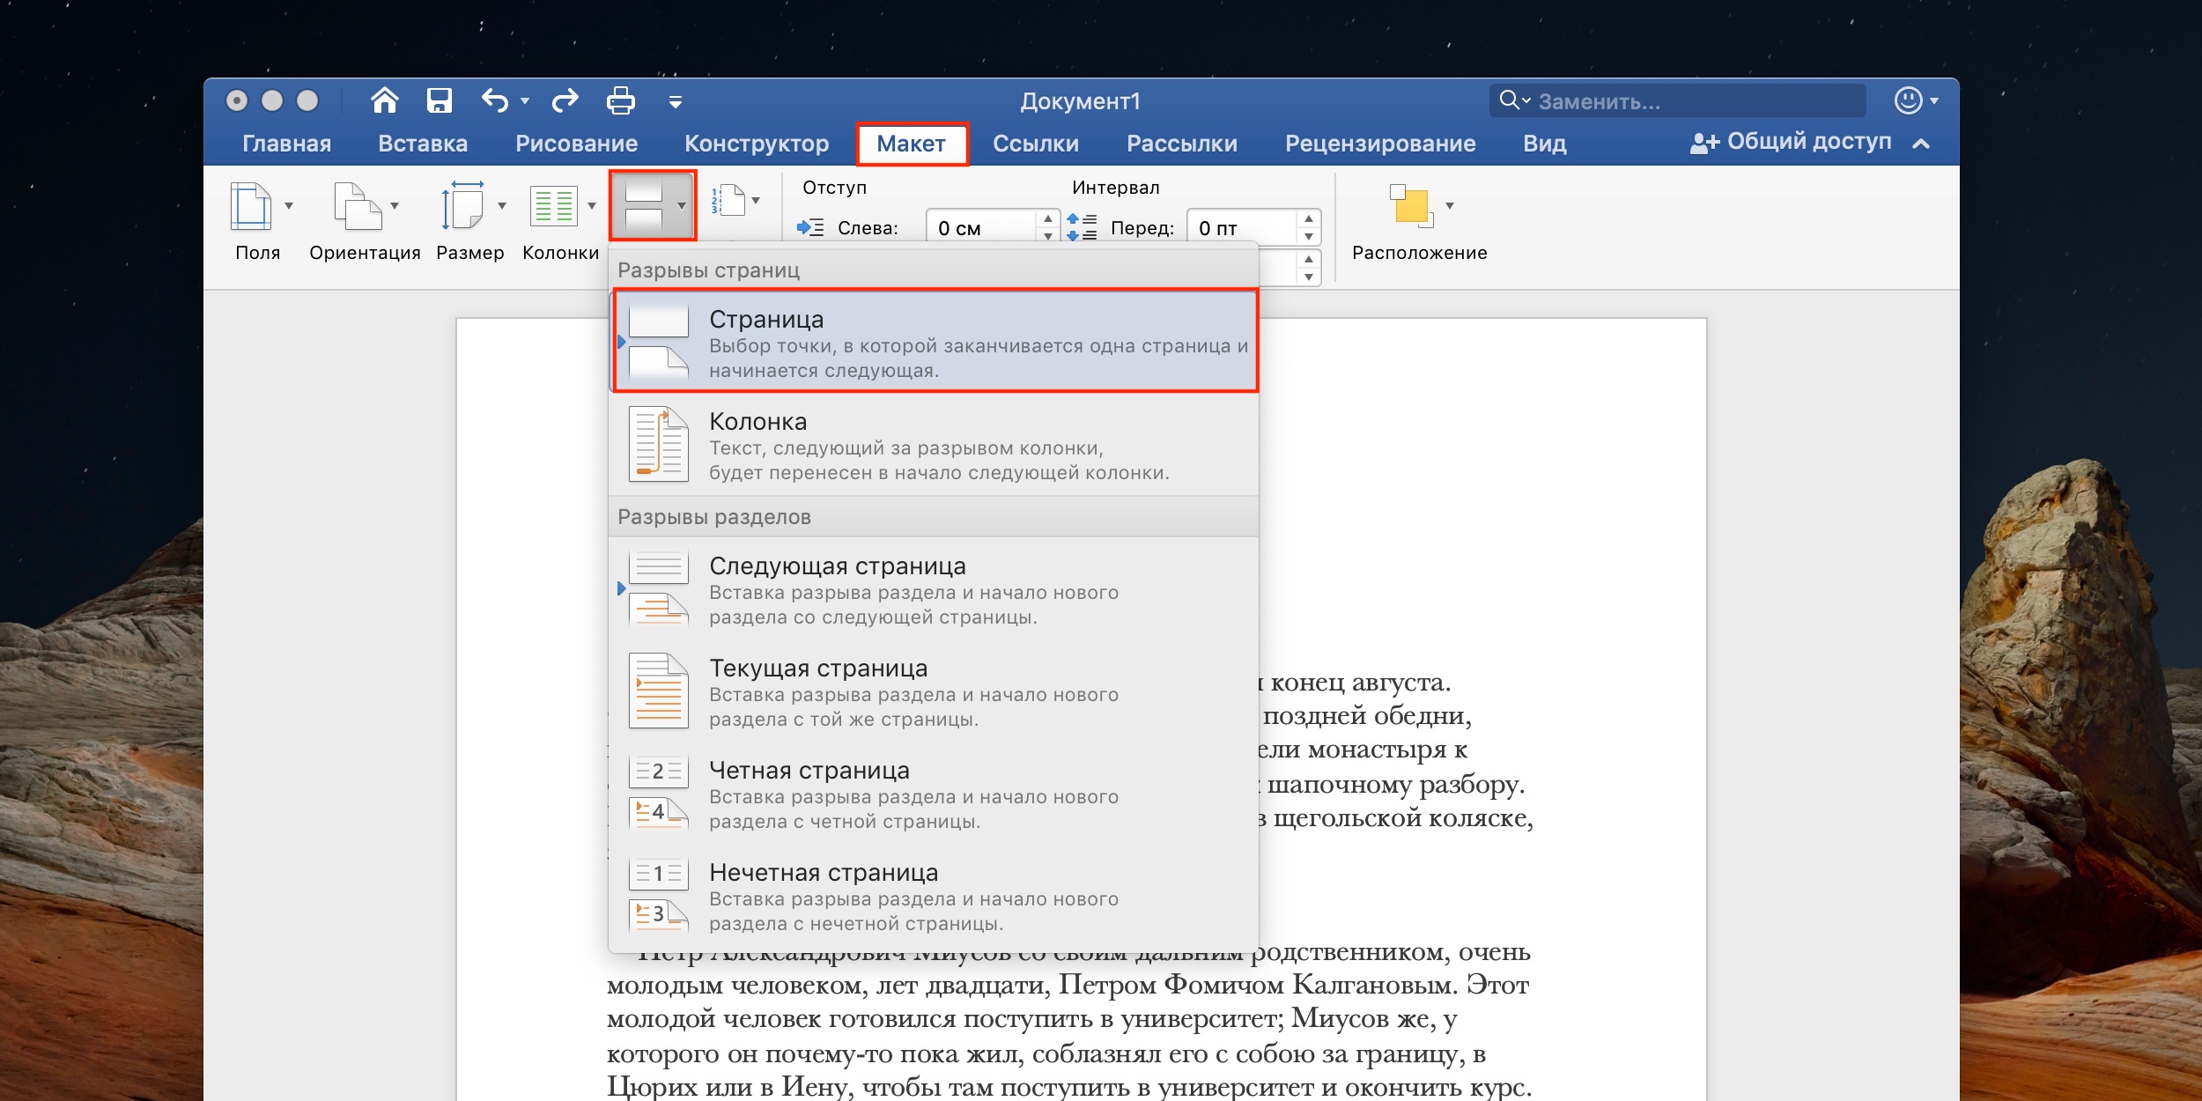The width and height of the screenshot is (2202, 1101).
Task: Increase the Слева indent with up stepper
Action: [1047, 218]
